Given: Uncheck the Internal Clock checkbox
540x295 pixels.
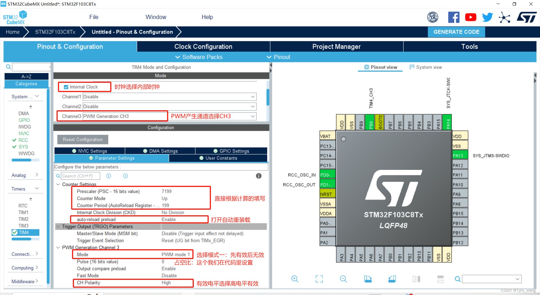Looking at the screenshot, I should tap(66, 87).
